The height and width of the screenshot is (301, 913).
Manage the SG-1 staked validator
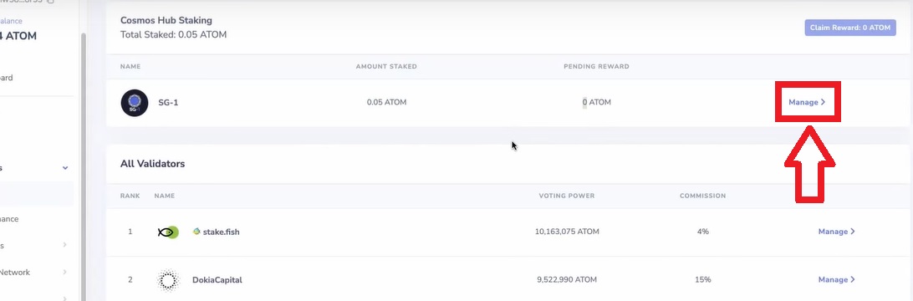coord(807,103)
